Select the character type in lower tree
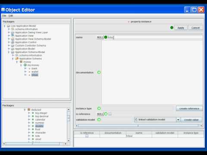The image size is (207, 155). (x=41, y=133)
